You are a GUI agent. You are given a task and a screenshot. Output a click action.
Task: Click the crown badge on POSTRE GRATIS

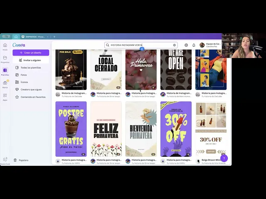[x=84, y=154]
